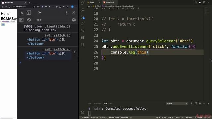
Task: Click the console.log(this) code line
Action: tap(130, 52)
